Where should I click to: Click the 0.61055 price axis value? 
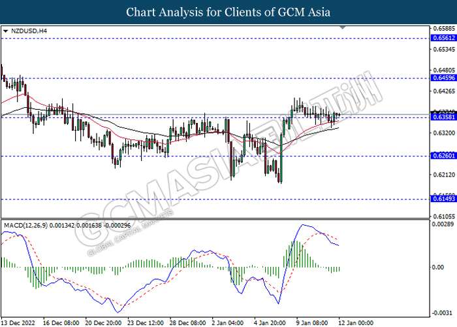coord(444,216)
